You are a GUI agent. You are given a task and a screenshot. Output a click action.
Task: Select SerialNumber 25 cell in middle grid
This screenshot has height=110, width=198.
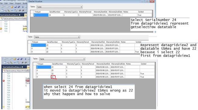tap(53, 48)
